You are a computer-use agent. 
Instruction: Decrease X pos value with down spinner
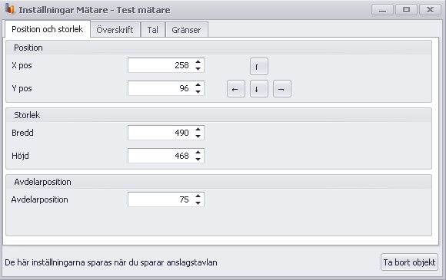tap(198, 68)
